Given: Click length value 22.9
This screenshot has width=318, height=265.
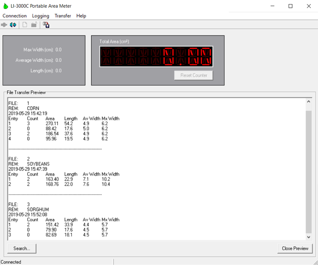Looking at the screenshot, I should 69,179.
